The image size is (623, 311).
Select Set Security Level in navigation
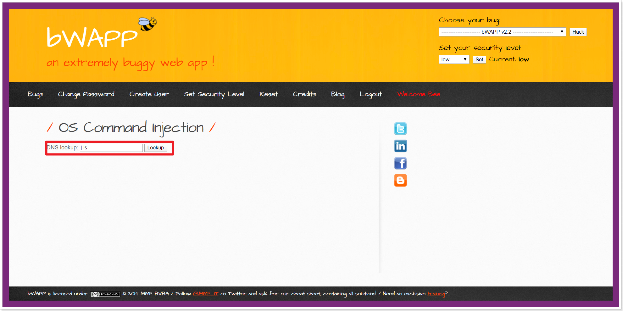(x=214, y=94)
